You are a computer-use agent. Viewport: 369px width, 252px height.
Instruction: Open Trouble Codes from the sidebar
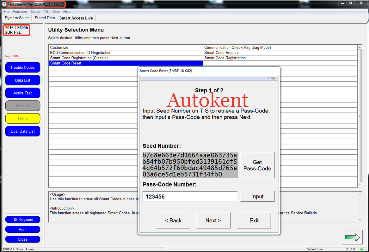coord(22,67)
